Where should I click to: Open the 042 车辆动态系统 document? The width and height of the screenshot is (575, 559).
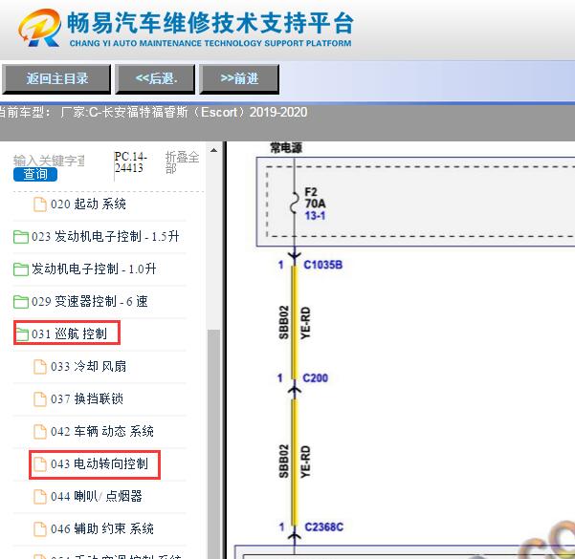click(102, 432)
